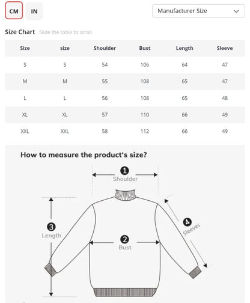Click the S row shoulder value 54
Viewport: 250px width, 303px height.
point(105,65)
